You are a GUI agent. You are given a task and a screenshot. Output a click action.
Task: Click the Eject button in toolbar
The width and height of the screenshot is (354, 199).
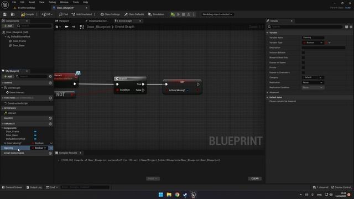[x=189, y=14]
